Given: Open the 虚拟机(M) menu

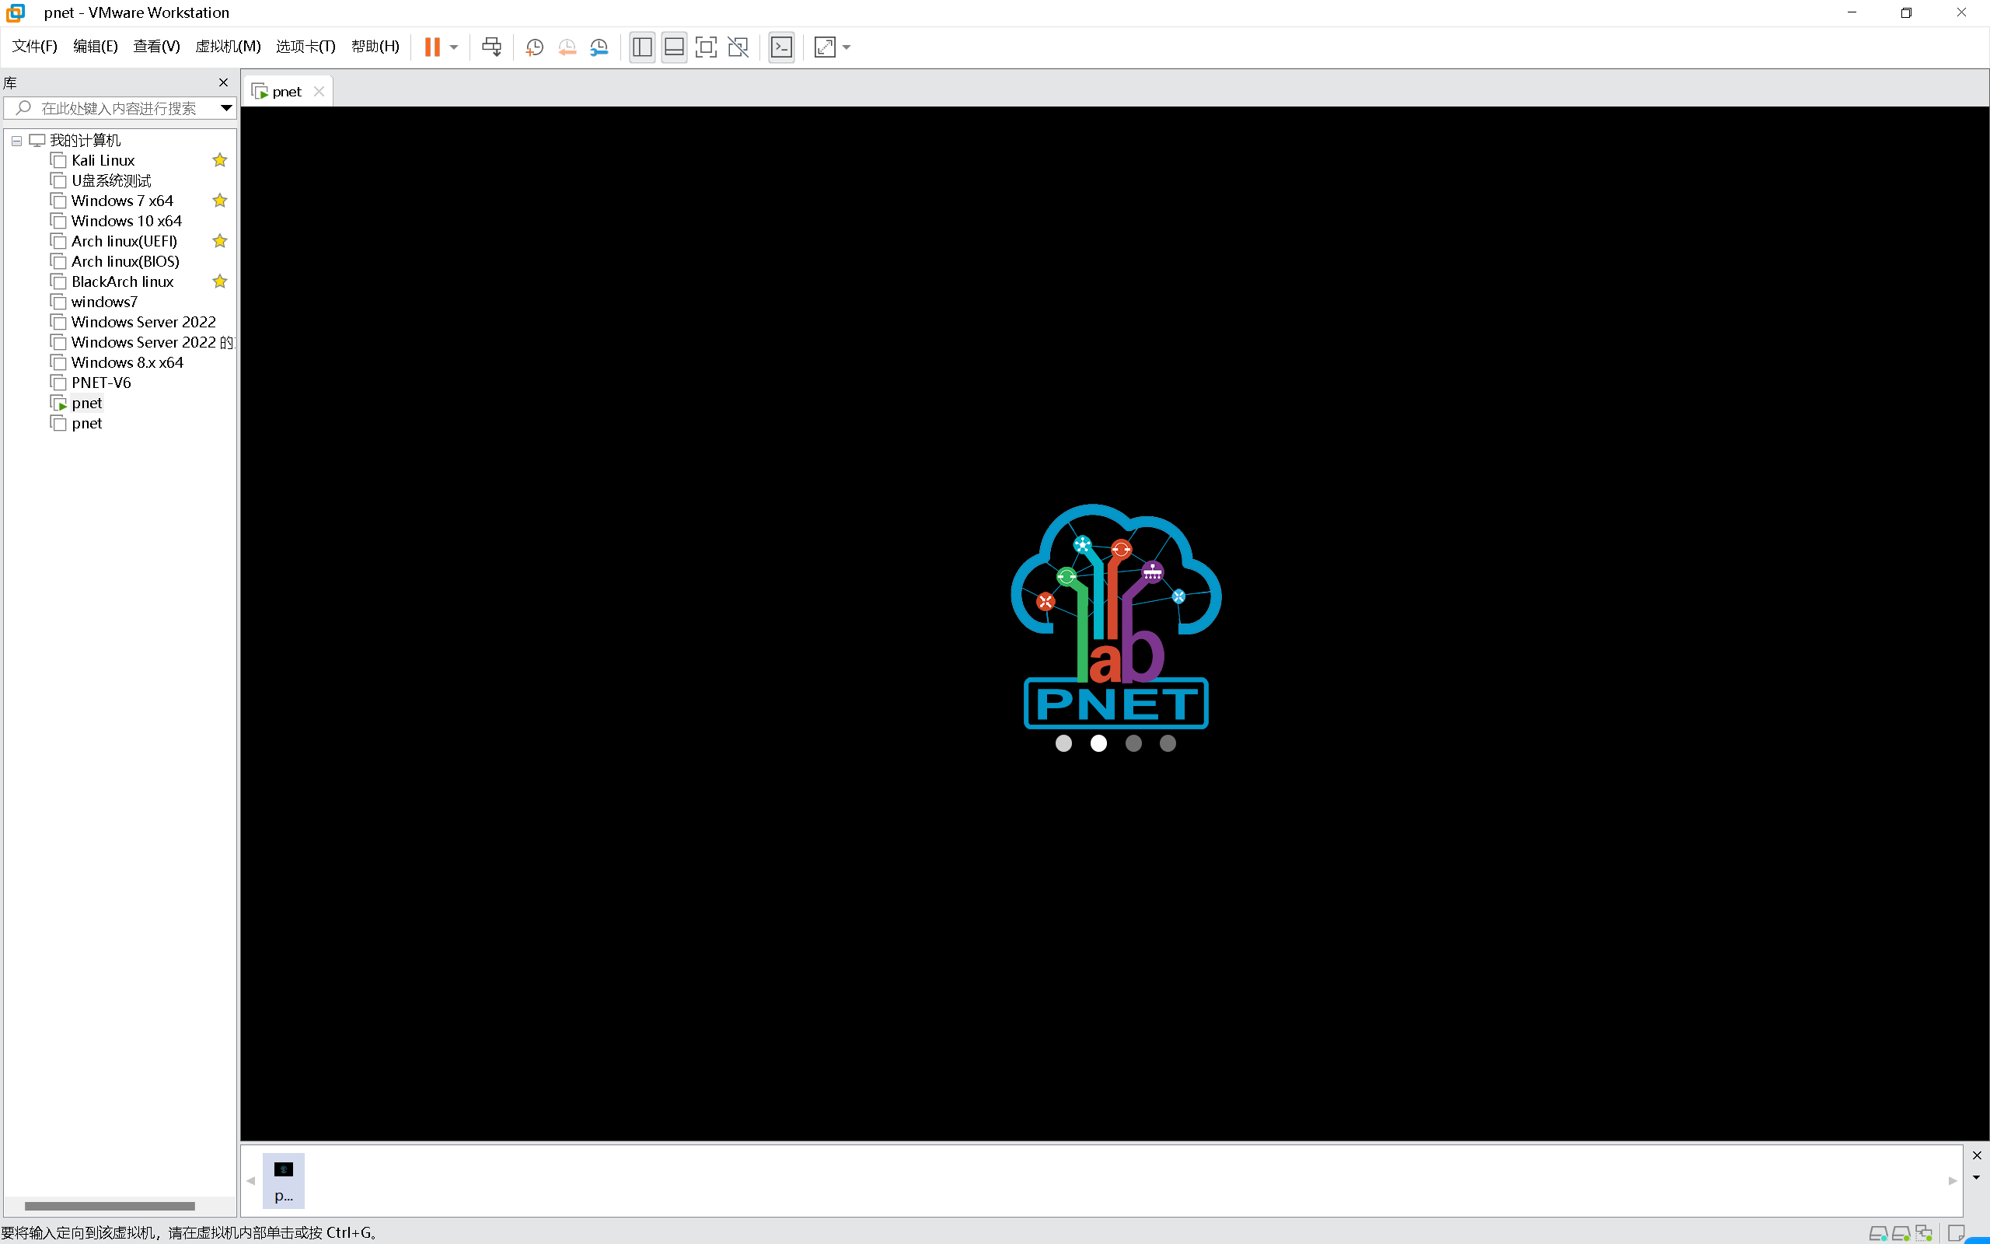Looking at the screenshot, I should [228, 47].
